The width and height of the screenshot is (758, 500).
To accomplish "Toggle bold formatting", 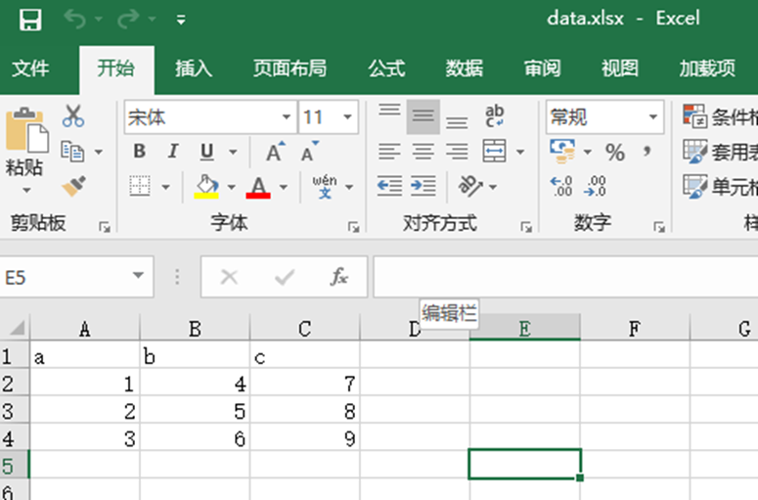I will point(139,152).
